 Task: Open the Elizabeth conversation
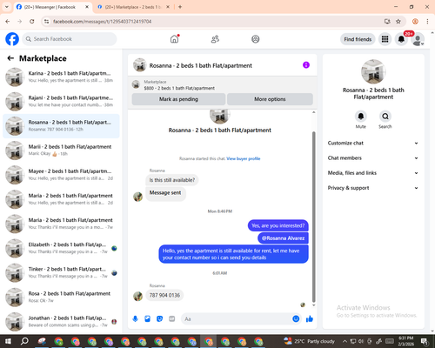click(x=61, y=248)
